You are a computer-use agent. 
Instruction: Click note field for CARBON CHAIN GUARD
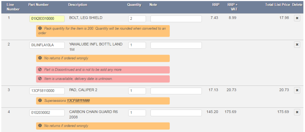coord(176,113)
